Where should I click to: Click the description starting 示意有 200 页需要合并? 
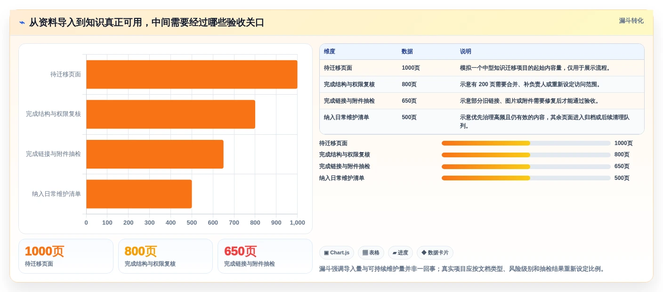click(x=531, y=84)
